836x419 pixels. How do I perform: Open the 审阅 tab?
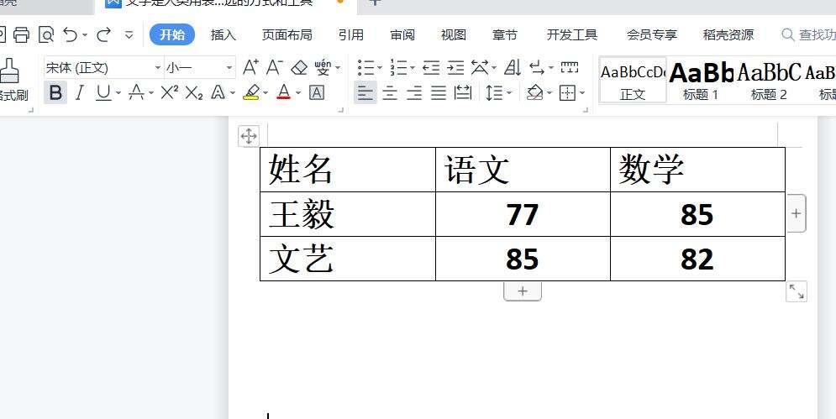tap(402, 34)
